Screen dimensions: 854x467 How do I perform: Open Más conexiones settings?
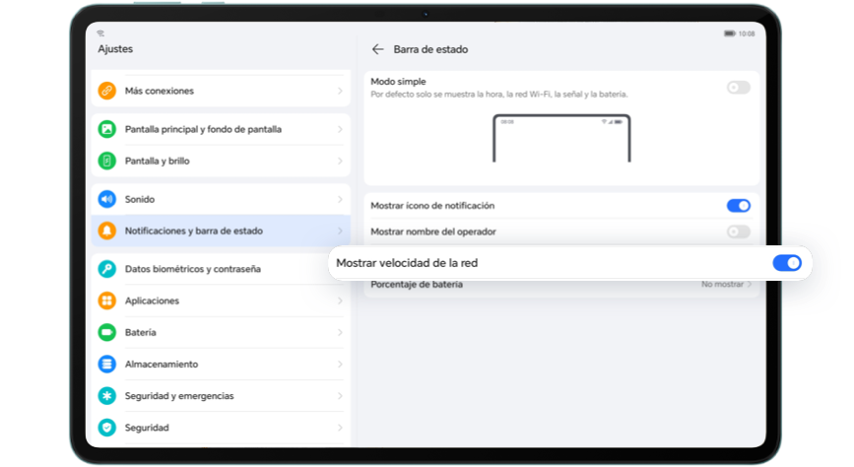[221, 91]
